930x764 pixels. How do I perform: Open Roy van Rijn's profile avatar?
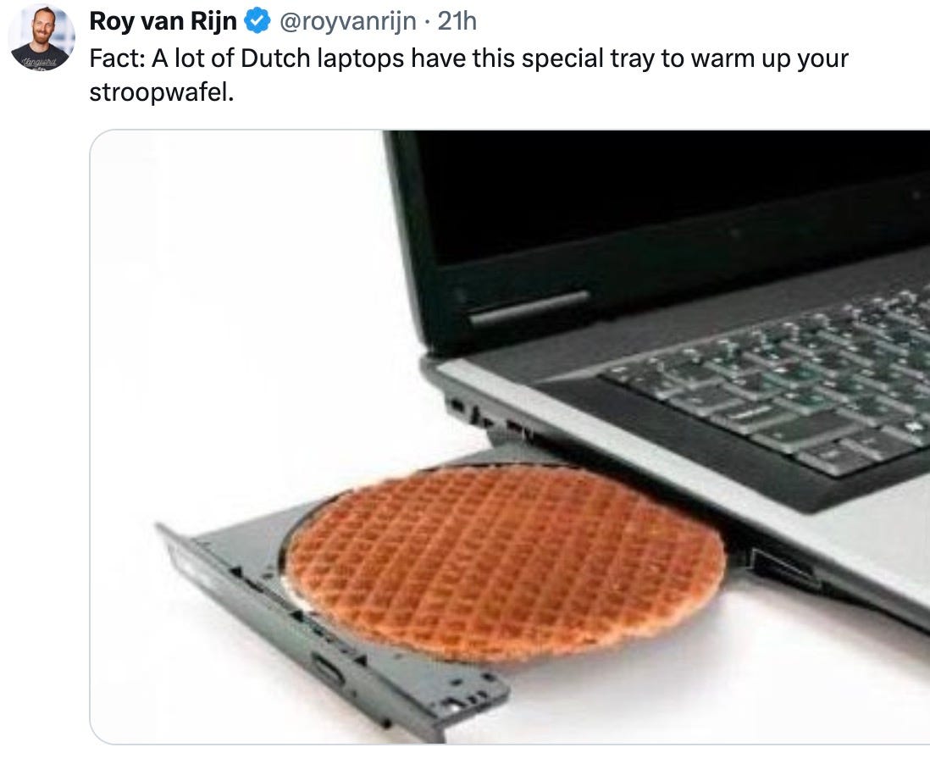41,37
